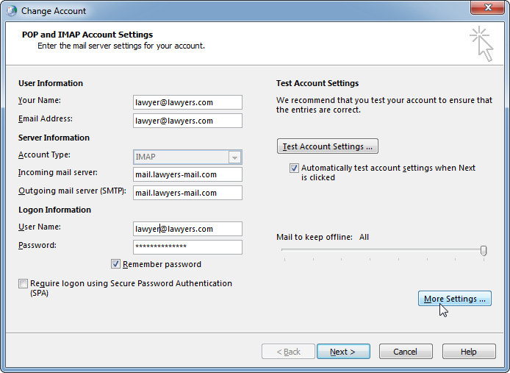Click the cursor wizard icon in header
Screen dimensions: 510x373
tap(481, 43)
